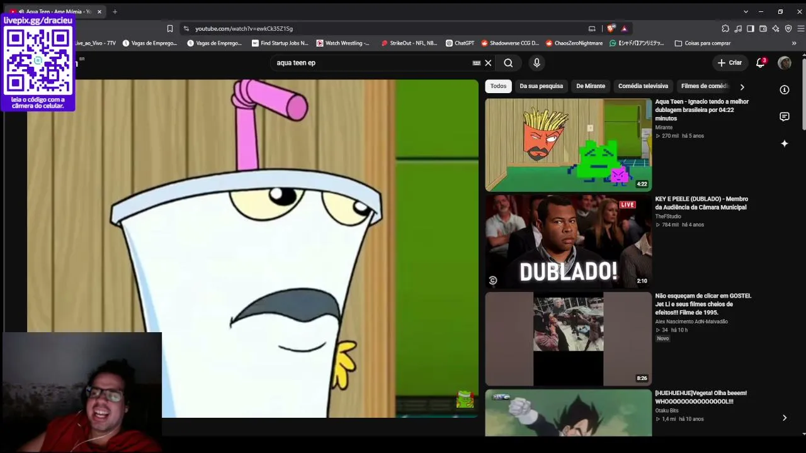Open the on-screen keyboard icon in search box
This screenshot has height=453, width=806.
point(477,63)
